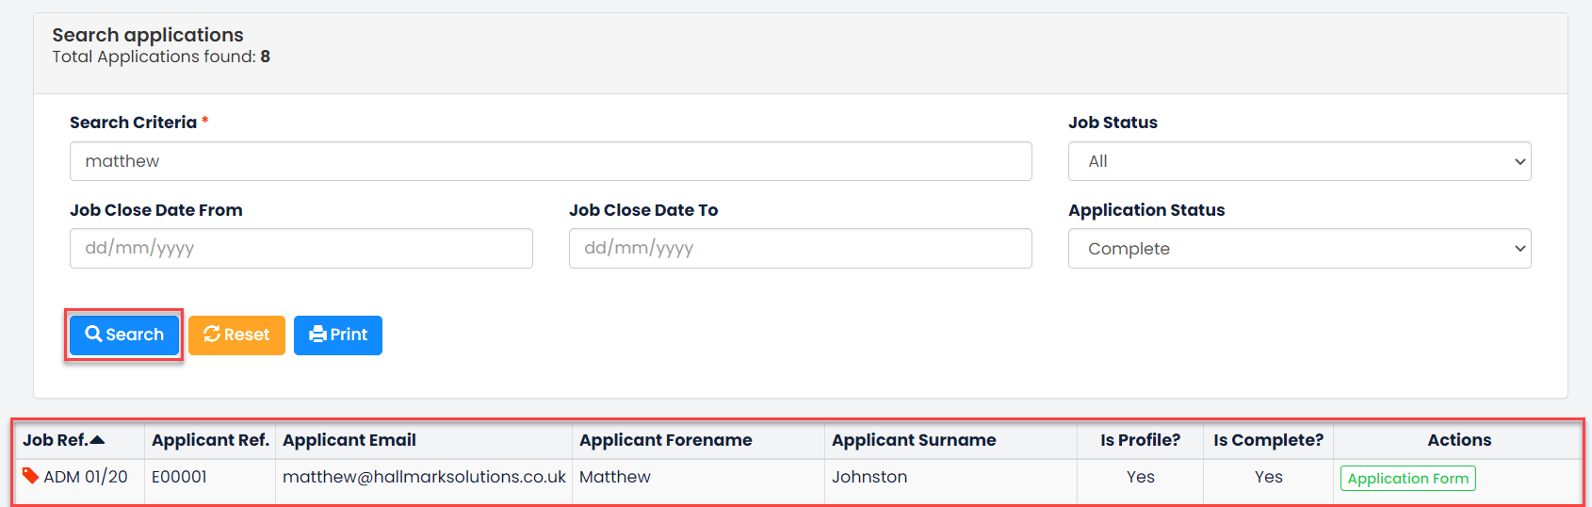Sort by Applicant Email column header
Viewport: 1592px width, 507px height.
(349, 440)
